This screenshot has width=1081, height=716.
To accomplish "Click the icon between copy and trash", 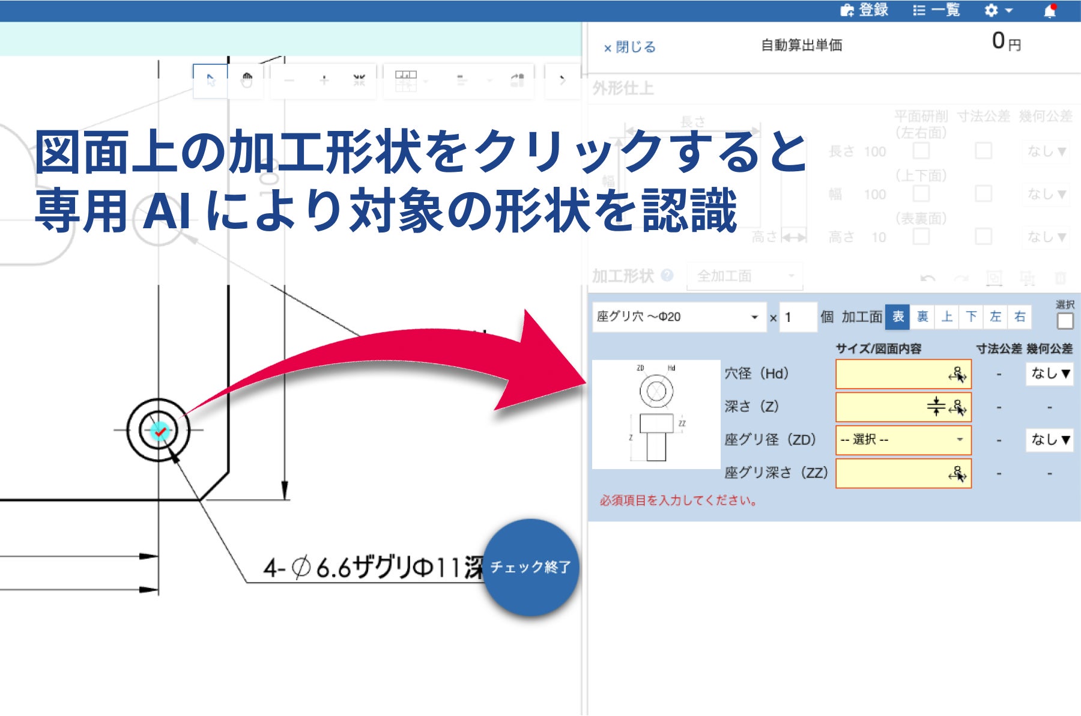I will click(1028, 278).
